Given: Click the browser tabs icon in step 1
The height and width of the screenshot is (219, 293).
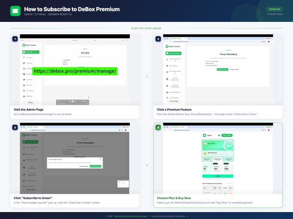Looking at the screenshot, I should pyautogui.click(x=128, y=40).
